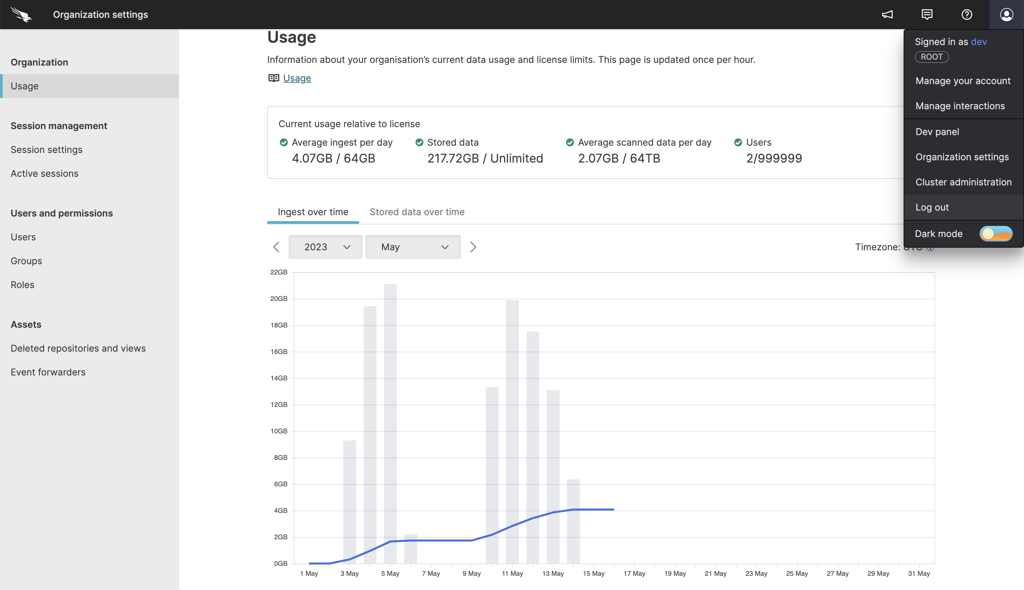Image resolution: width=1024 pixels, height=590 pixels.
Task: Select the Ingest over time tab
Action: (313, 212)
